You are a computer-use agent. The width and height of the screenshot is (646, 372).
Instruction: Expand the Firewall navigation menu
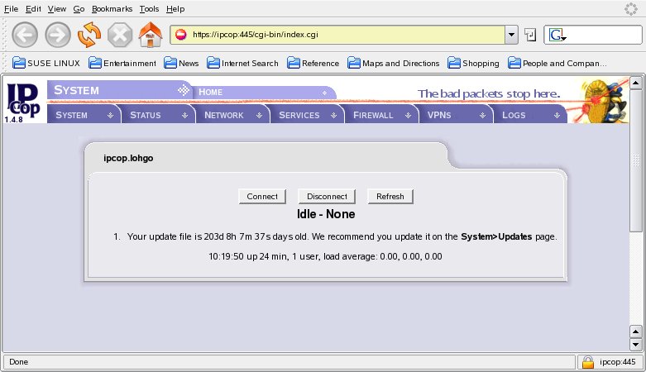379,115
